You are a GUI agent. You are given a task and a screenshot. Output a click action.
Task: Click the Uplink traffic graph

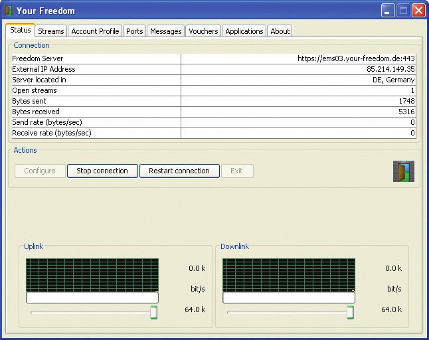92,275
